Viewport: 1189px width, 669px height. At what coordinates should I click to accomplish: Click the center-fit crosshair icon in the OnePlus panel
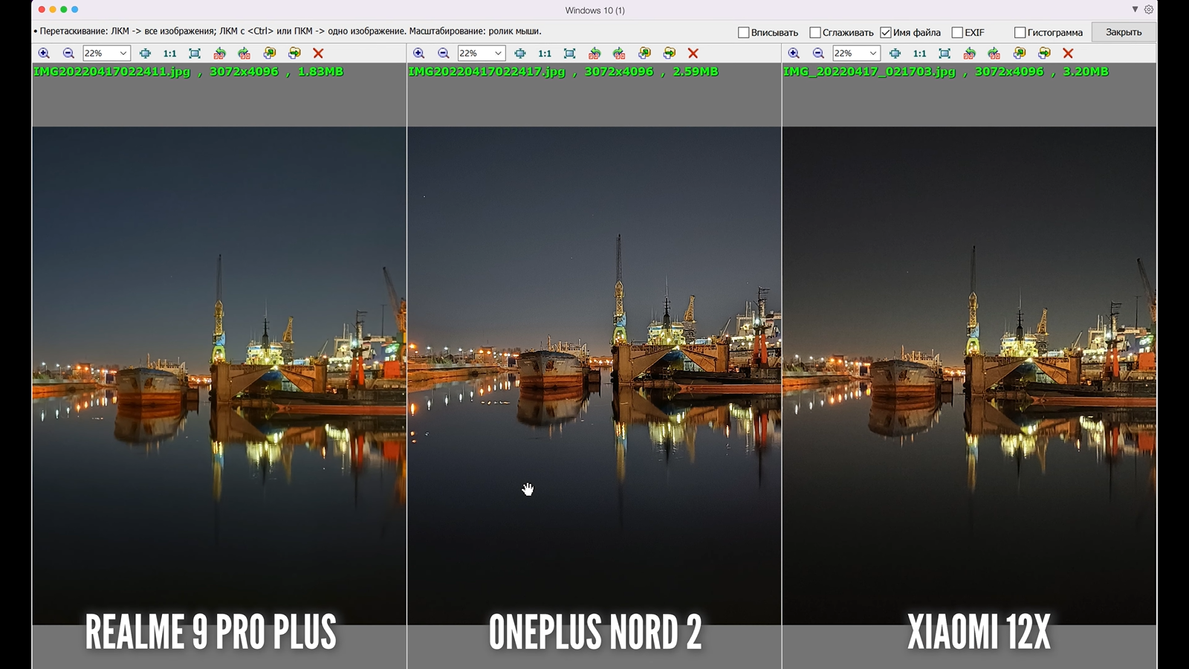[x=520, y=54]
